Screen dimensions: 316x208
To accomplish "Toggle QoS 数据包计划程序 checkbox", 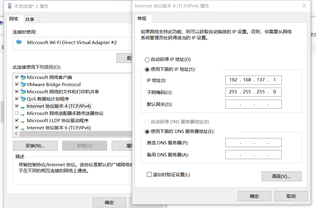I will point(17,99).
